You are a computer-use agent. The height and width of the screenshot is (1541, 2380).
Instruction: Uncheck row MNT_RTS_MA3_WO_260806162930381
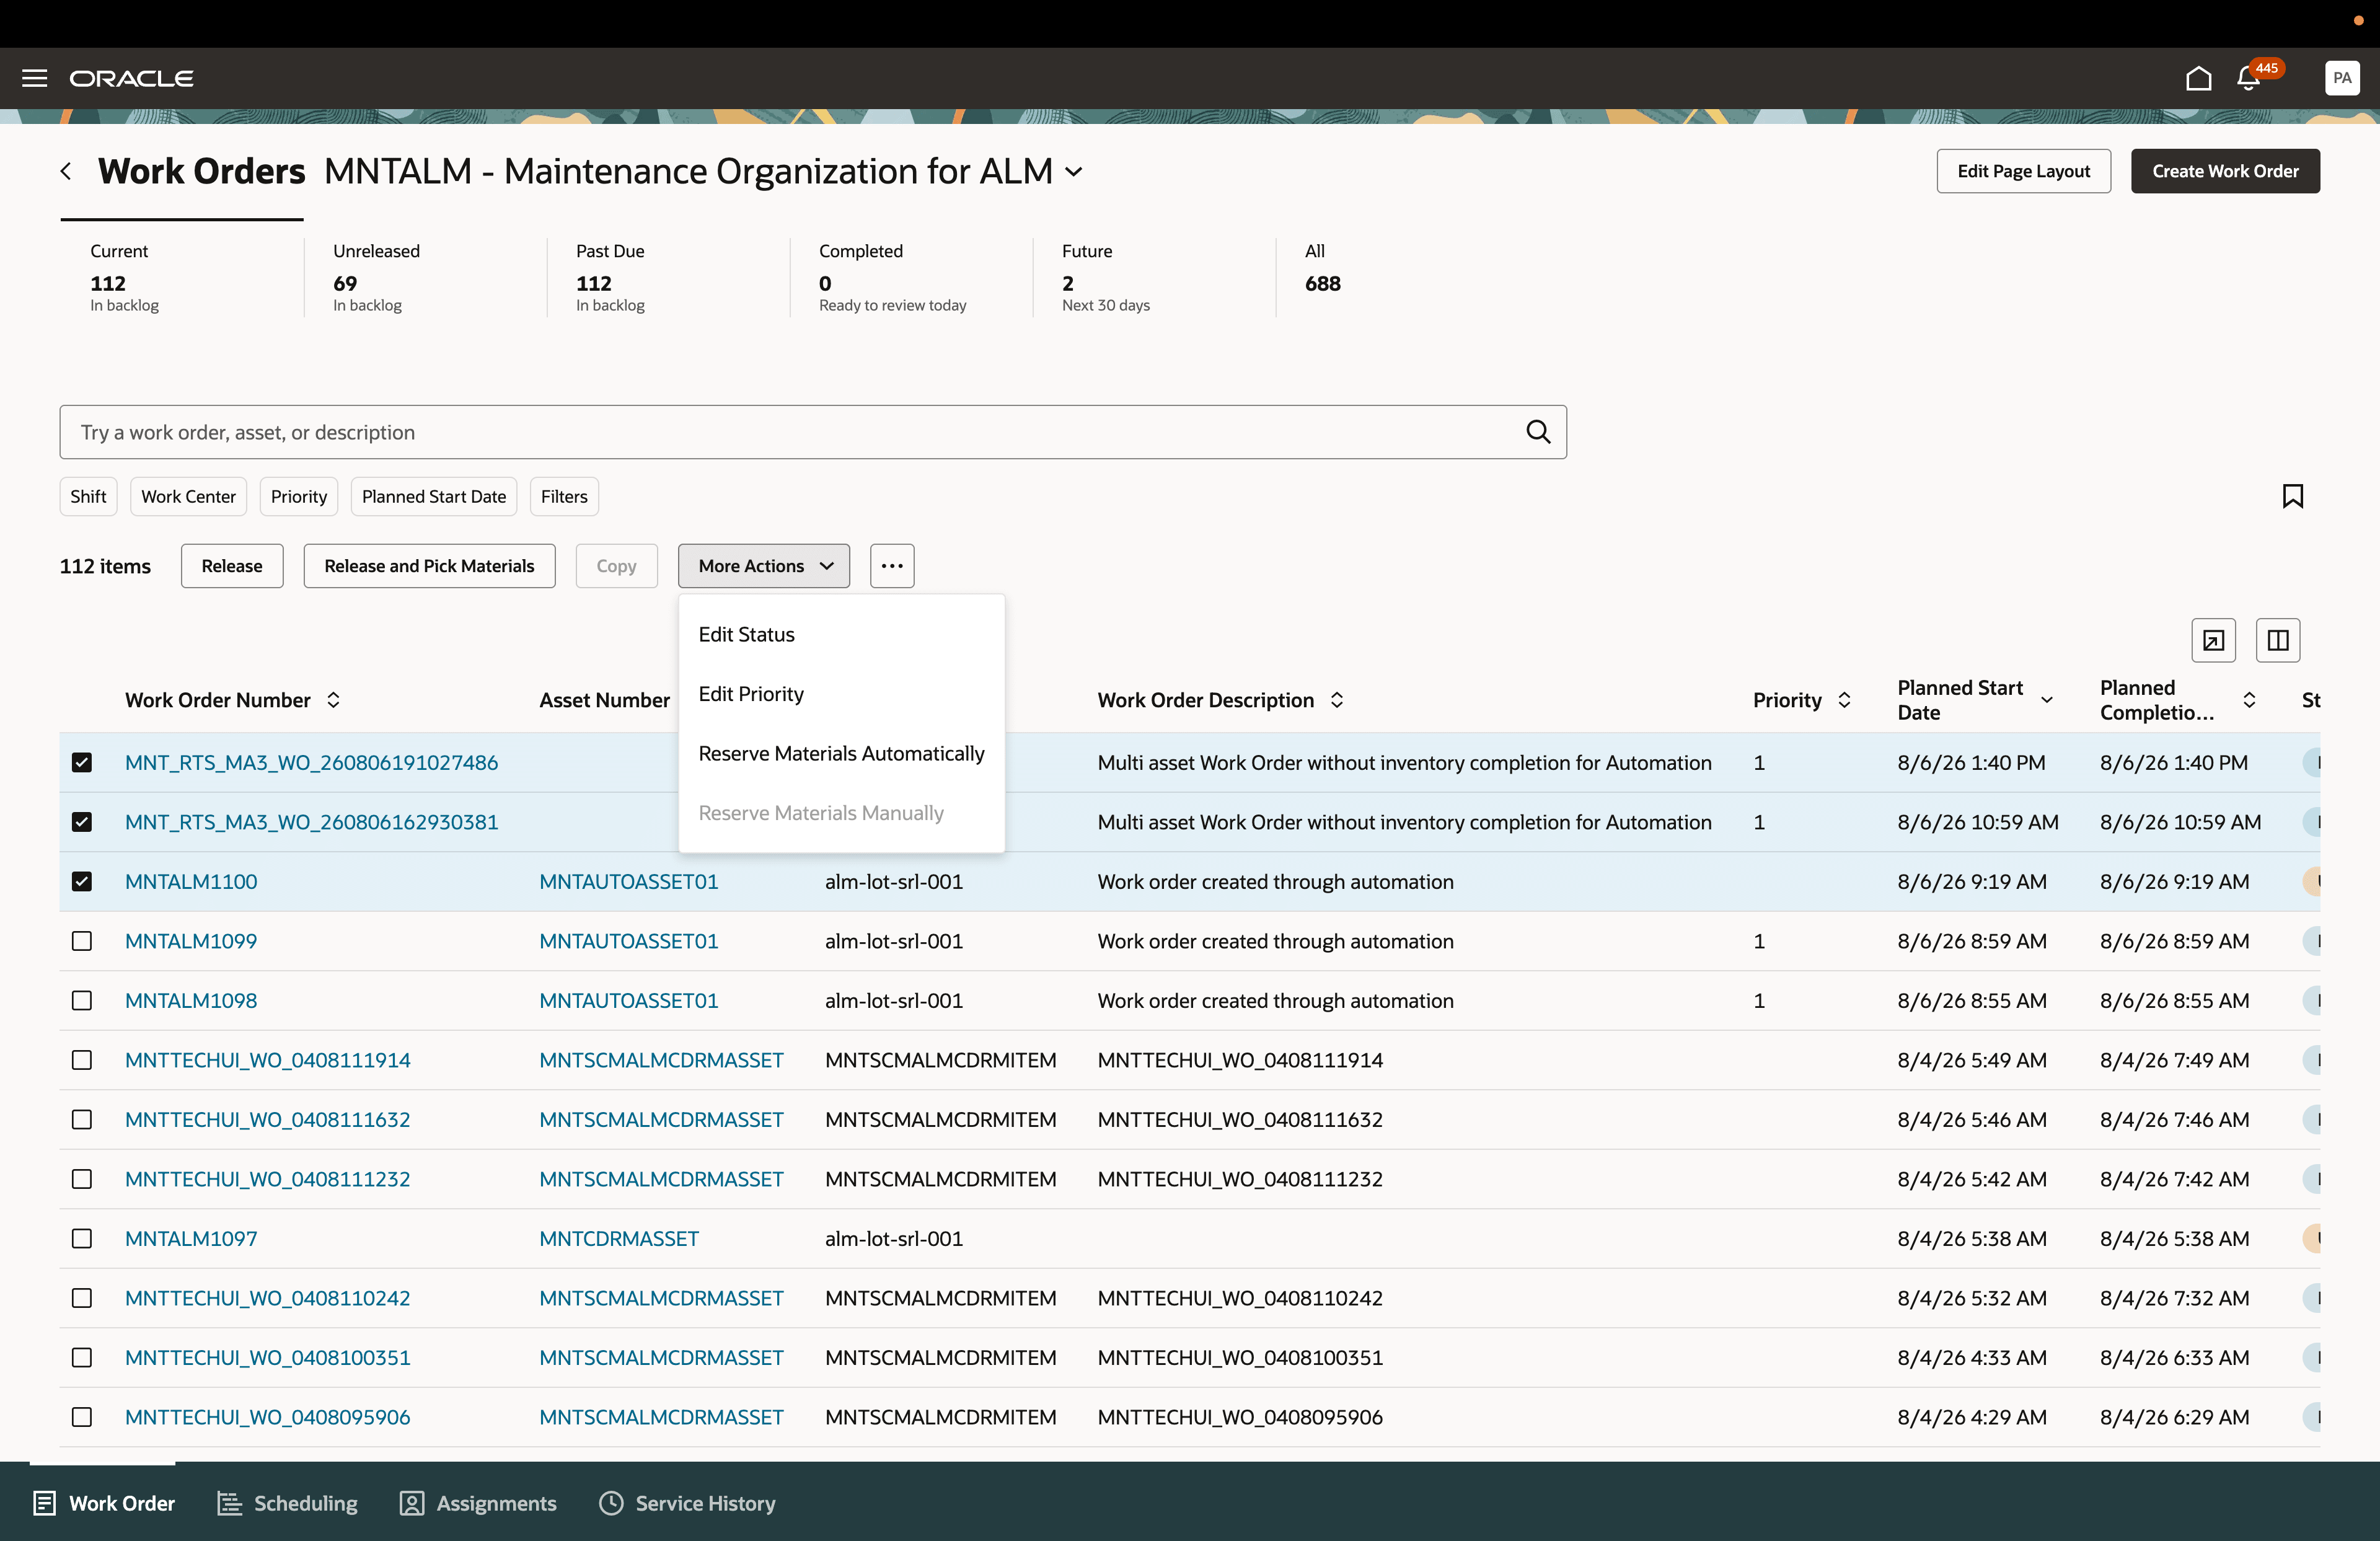click(x=82, y=822)
